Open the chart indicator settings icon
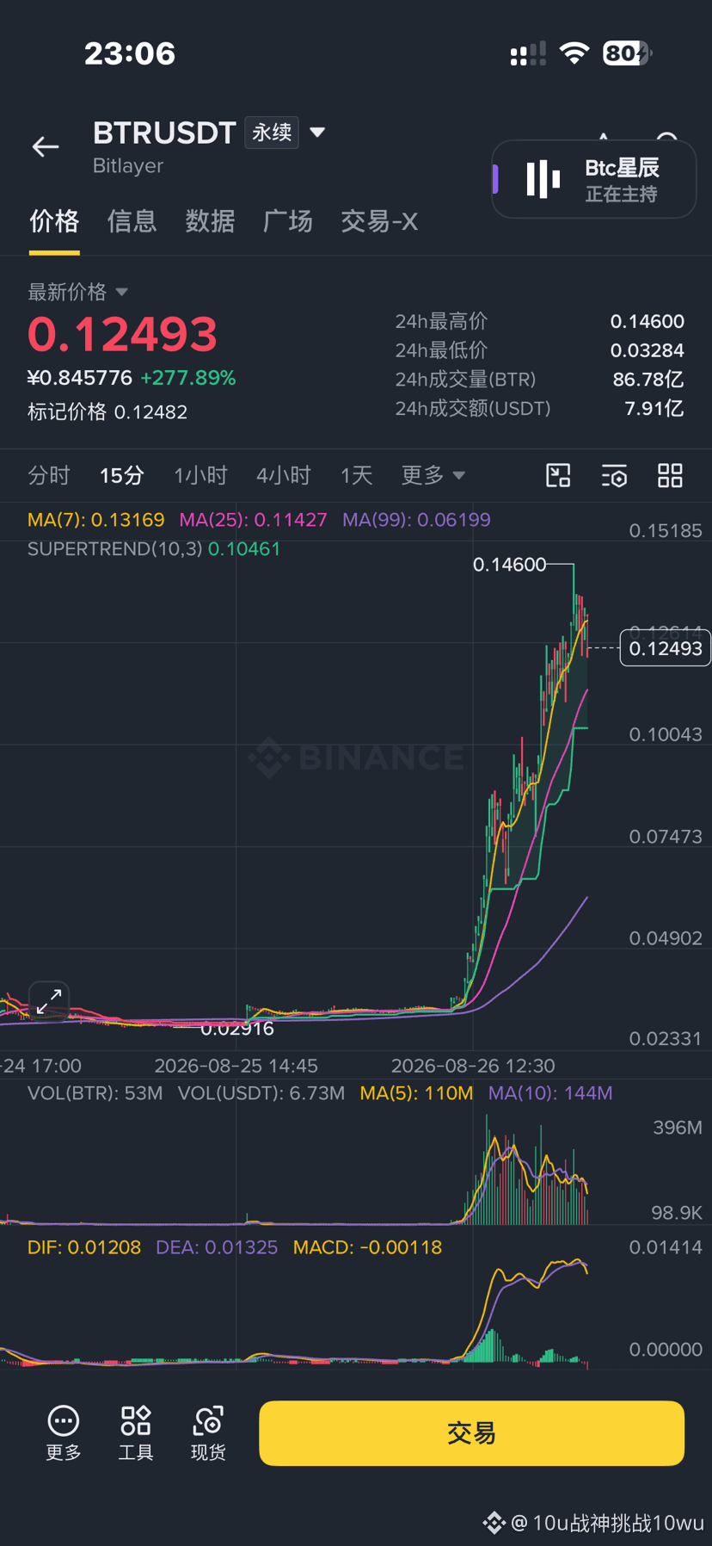Viewport: 712px width, 1546px height. (x=614, y=475)
